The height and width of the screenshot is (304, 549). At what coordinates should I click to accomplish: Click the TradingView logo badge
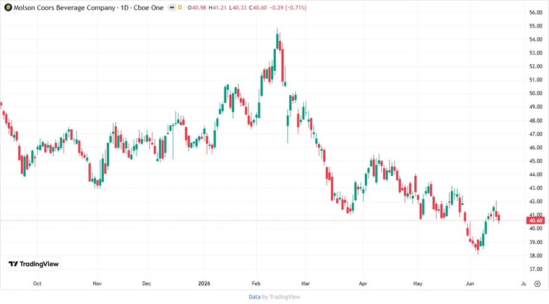coord(34,264)
